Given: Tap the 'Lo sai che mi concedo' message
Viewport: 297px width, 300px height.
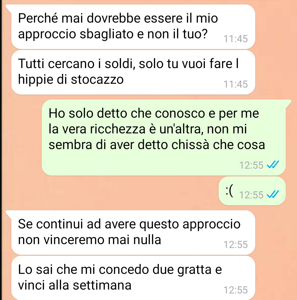Looking at the screenshot, I should point(133,278).
